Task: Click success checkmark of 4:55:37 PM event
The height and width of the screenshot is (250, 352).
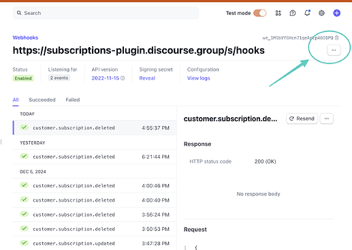Action: tap(24, 127)
